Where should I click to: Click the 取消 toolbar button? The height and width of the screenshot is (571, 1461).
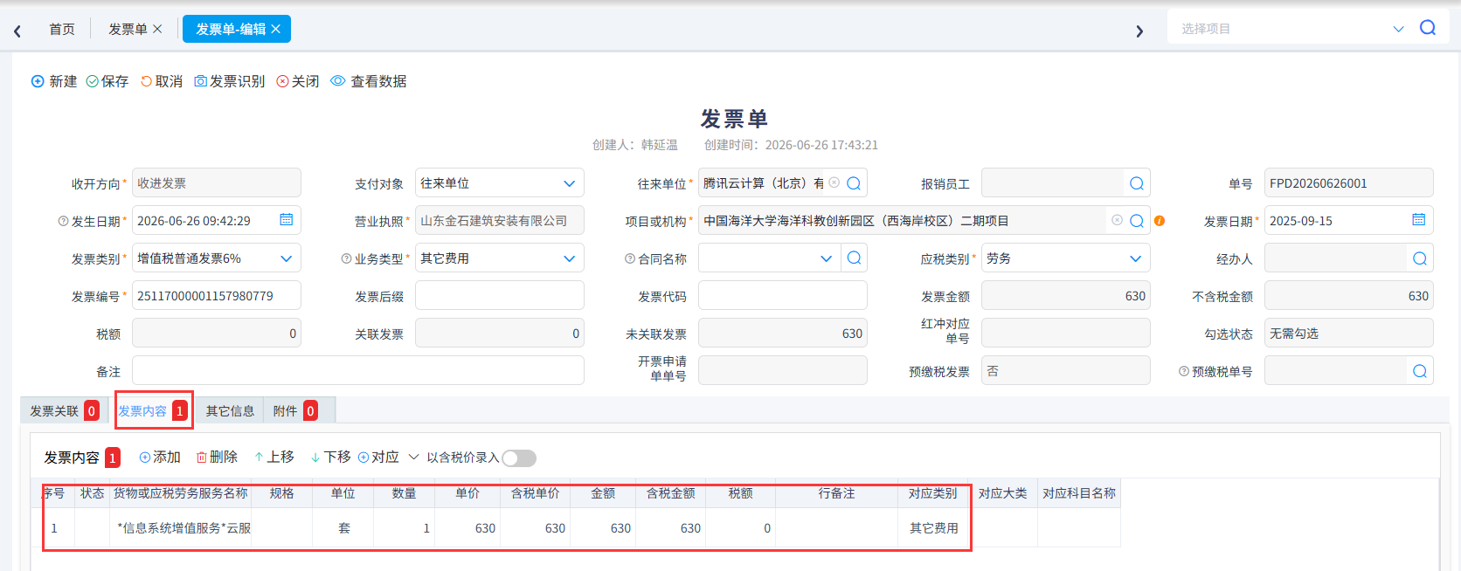point(162,81)
